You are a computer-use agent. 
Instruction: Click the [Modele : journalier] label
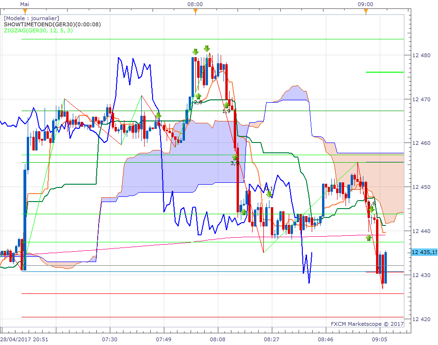tap(31, 18)
